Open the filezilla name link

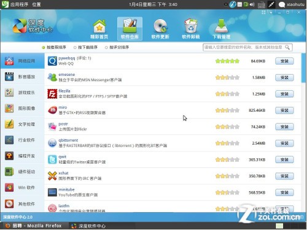(x=64, y=91)
